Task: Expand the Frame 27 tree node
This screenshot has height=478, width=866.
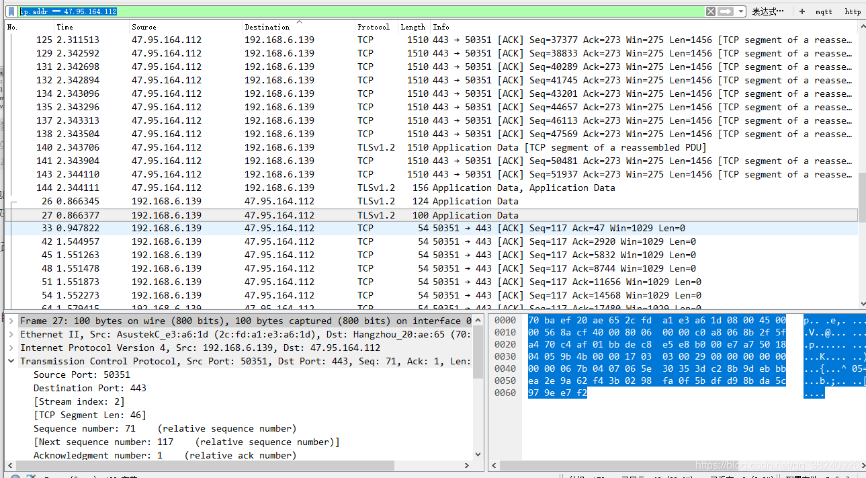Action: (11, 321)
